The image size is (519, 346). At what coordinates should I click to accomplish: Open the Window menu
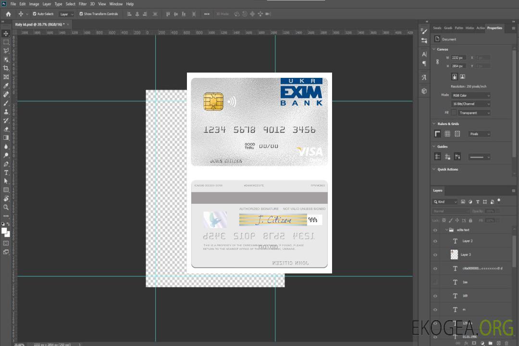pyautogui.click(x=116, y=4)
